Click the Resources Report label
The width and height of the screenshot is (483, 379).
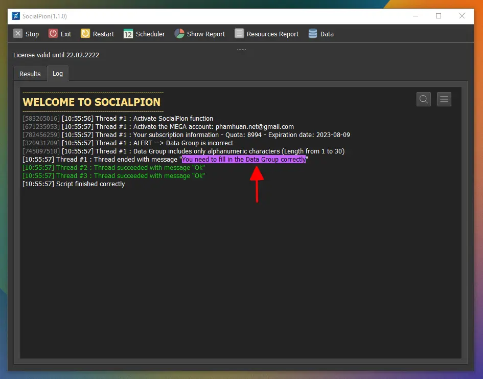272,34
